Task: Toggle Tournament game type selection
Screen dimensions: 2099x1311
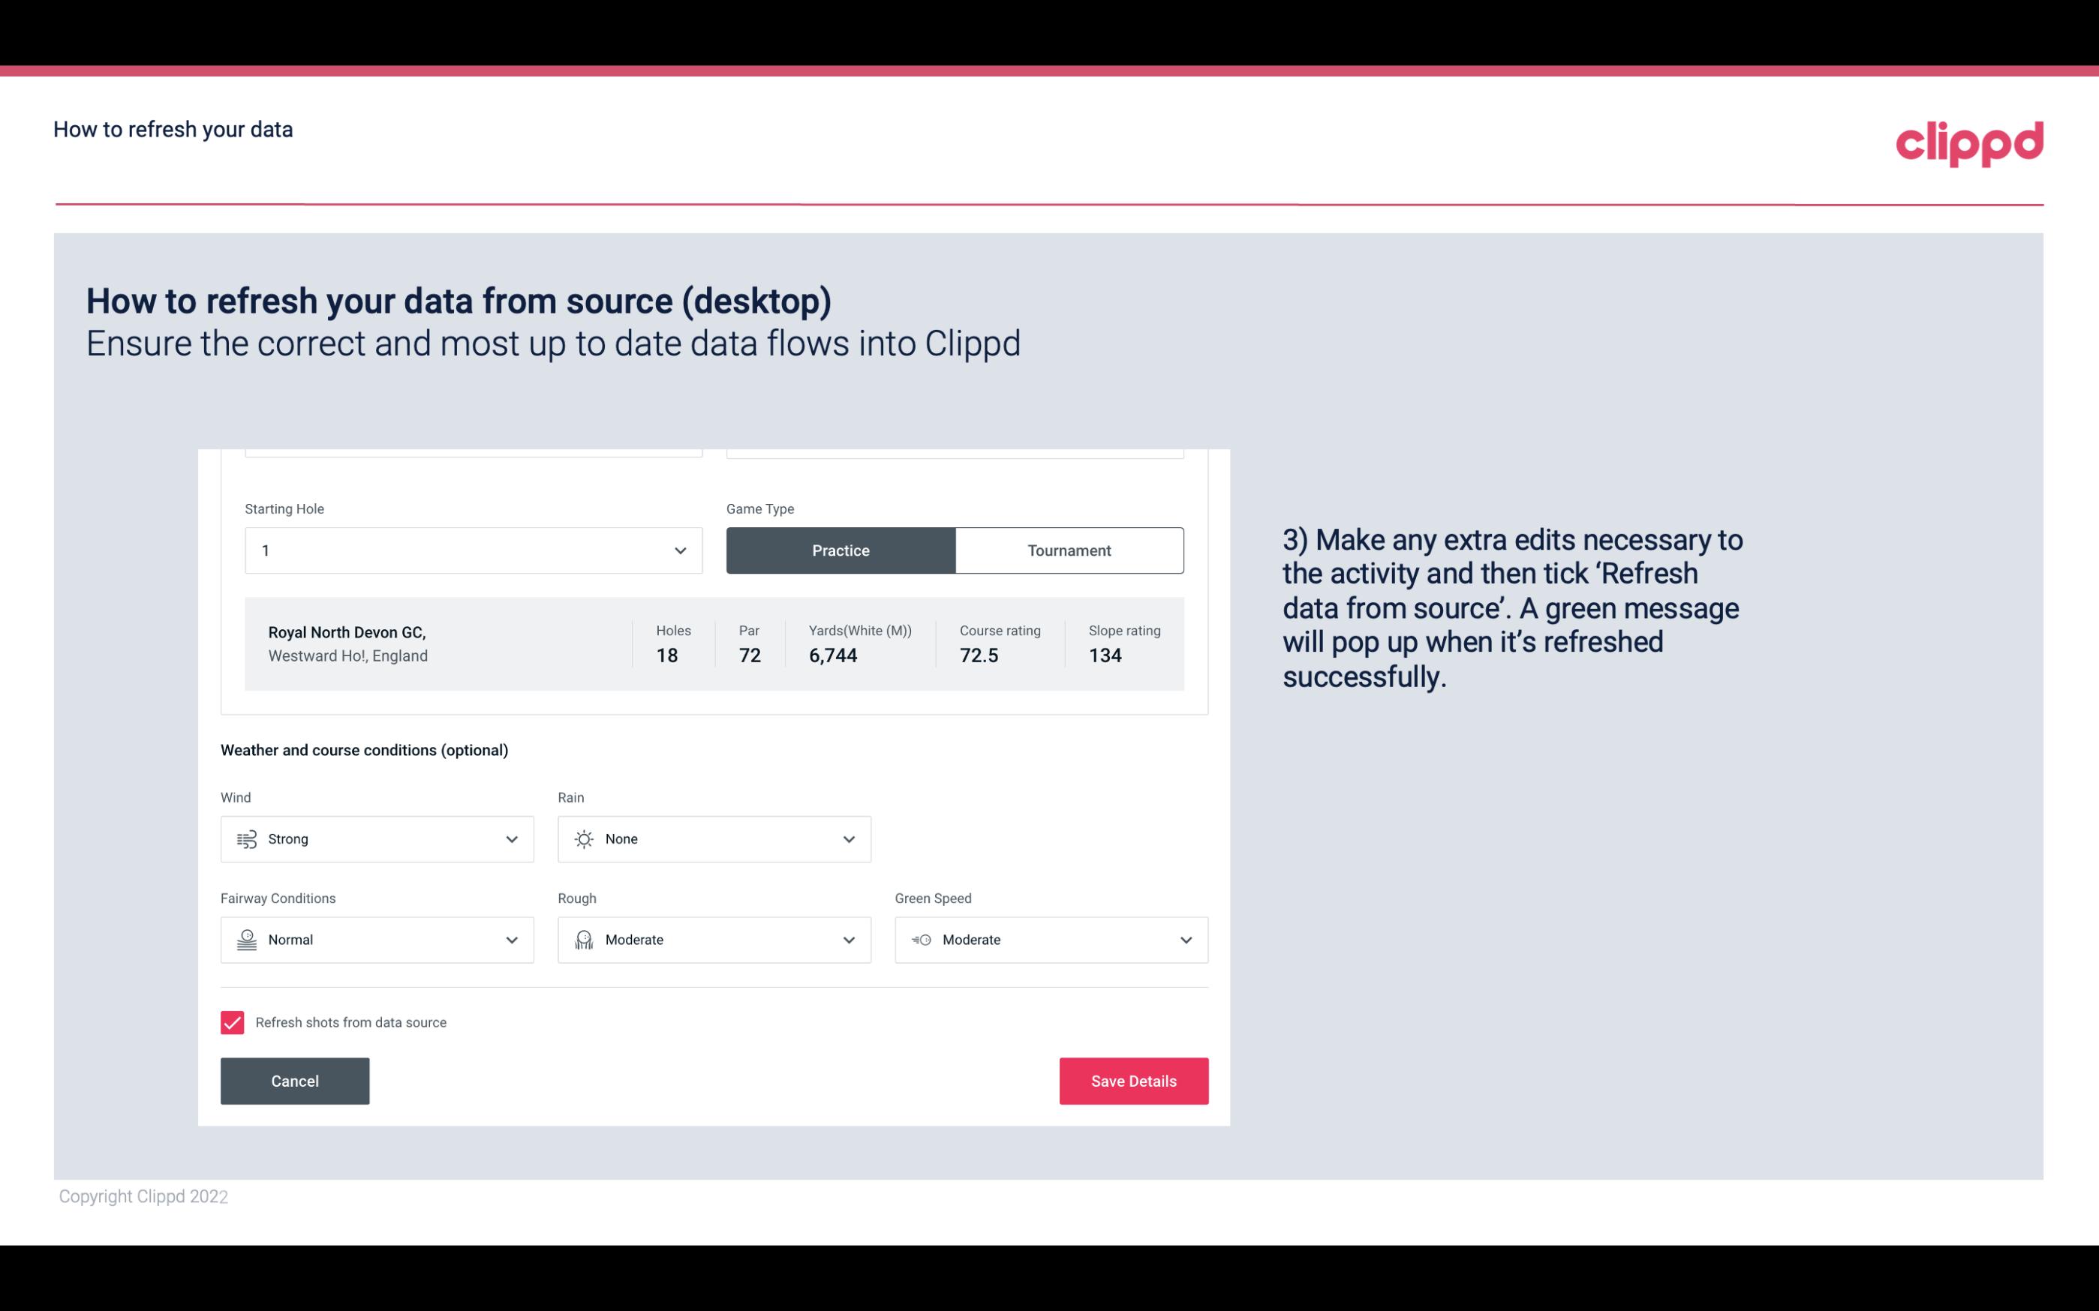Action: (1069, 550)
